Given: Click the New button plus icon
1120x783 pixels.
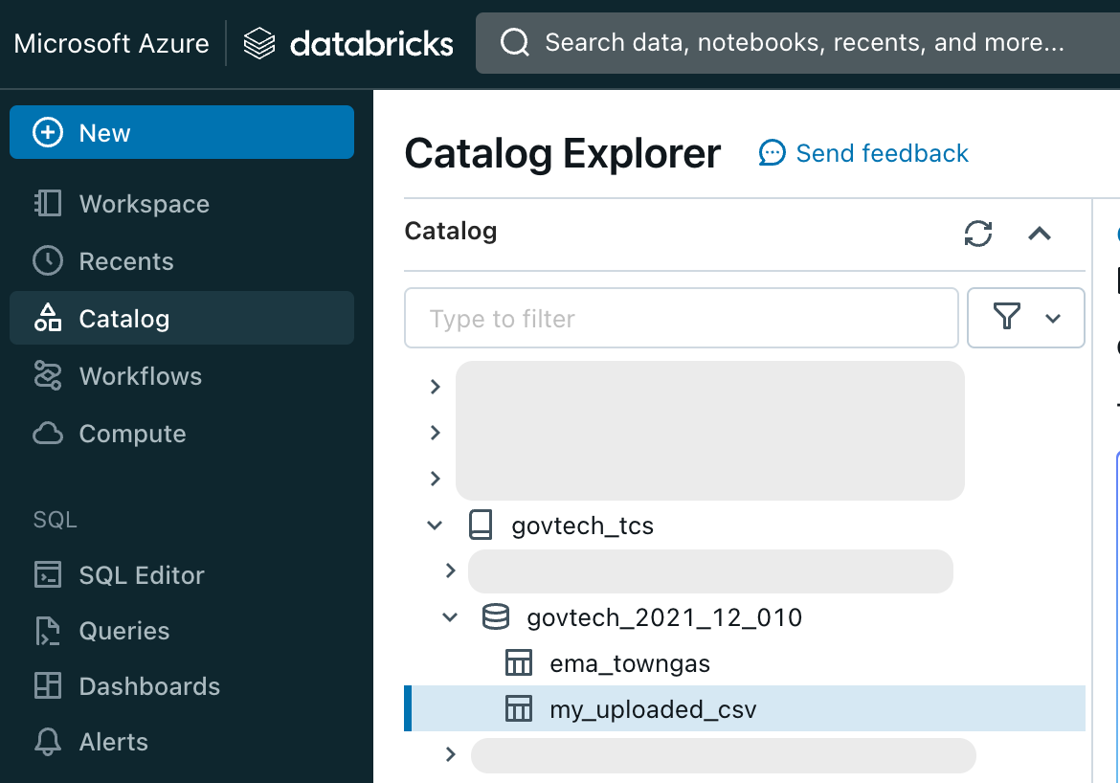Looking at the screenshot, I should tap(48, 133).
